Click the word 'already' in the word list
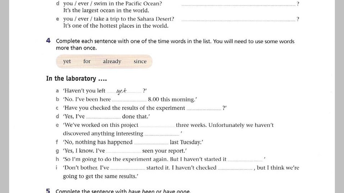This screenshot has width=344, height=193. tap(112, 61)
